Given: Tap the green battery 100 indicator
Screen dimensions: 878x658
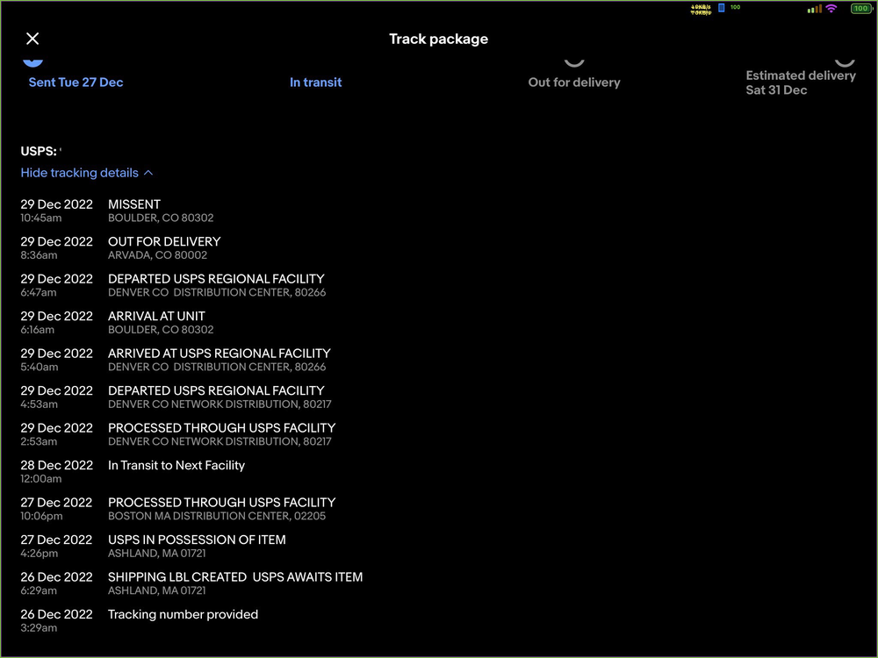Looking at the screenshot, I should tap(860, 9).
